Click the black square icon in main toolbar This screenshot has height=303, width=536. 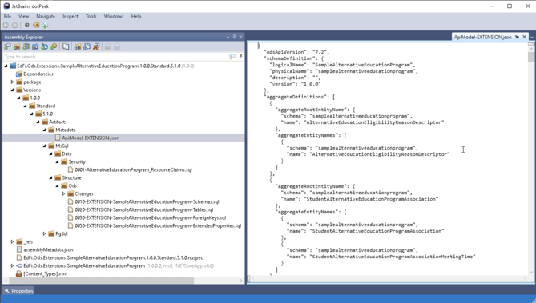tap(27, 26)
